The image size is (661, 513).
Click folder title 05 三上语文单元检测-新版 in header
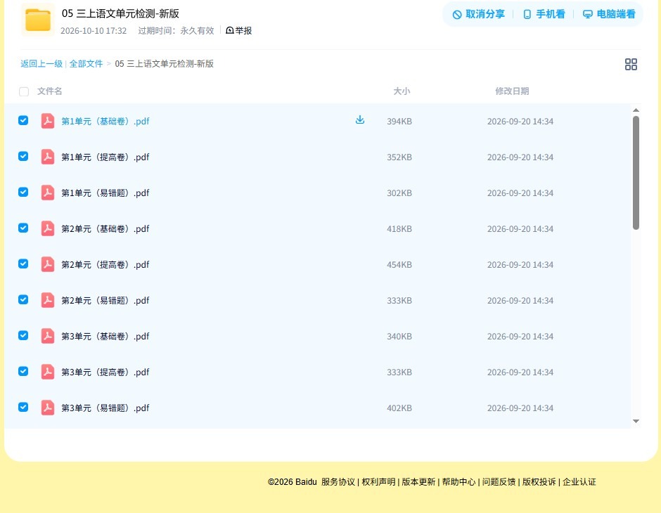[x=120, y=13]
